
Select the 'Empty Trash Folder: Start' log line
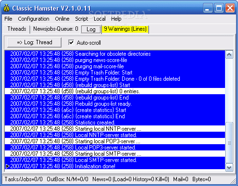pyautogui.click(x=115, y=73)
